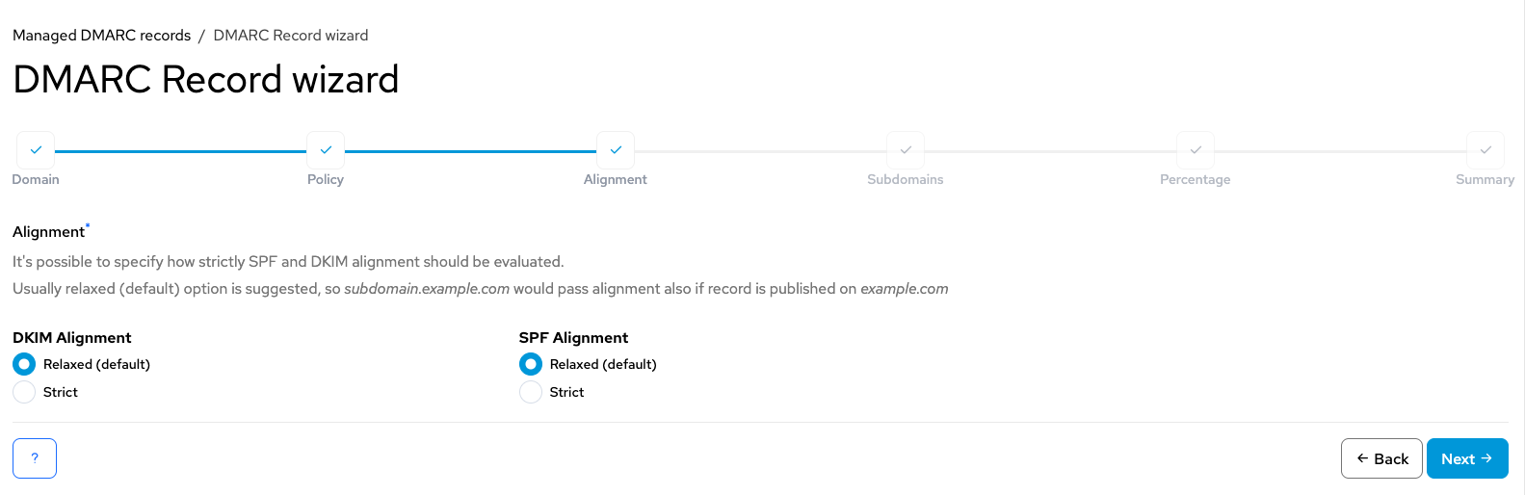Viewport: 1525px width, 495px height.
Task: Click the Domain step label
Action: pos(36,179)
